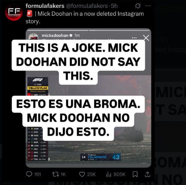Open the 5h timestamp of the post

114,6
